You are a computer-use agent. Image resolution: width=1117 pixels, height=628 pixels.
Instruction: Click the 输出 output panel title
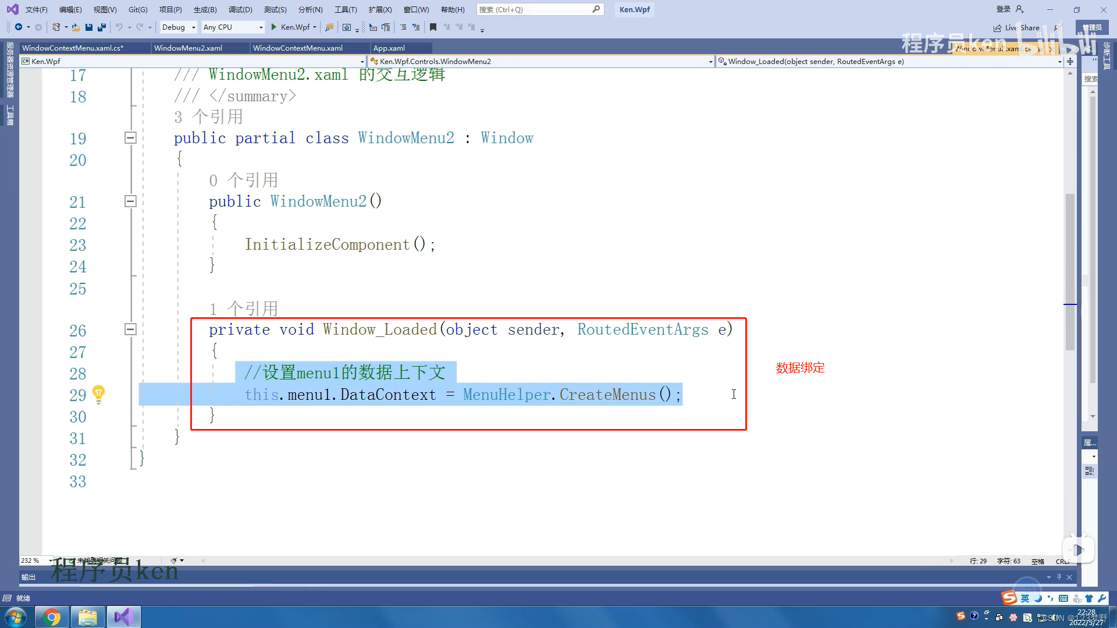pyautogui.click(x=29, y=577)
